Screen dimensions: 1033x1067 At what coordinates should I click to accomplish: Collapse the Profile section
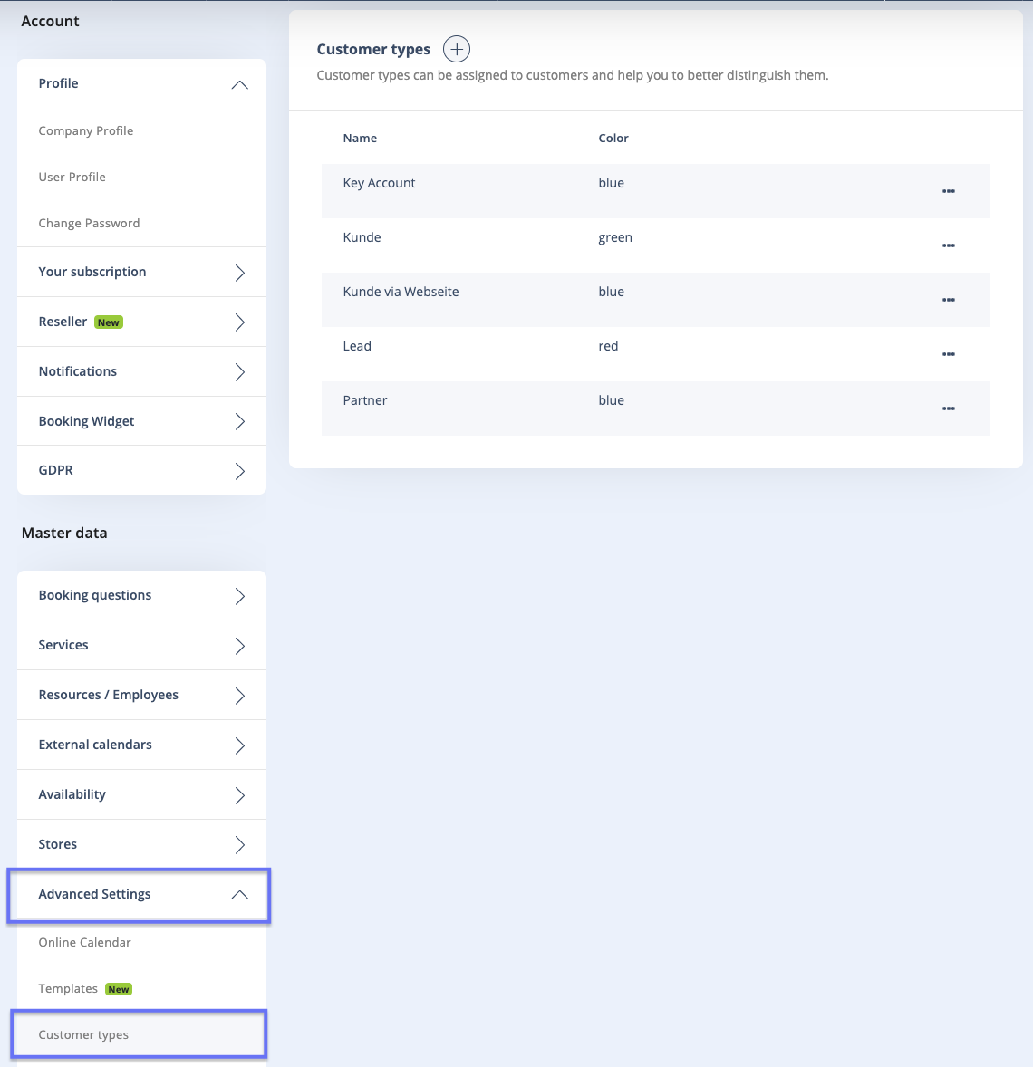[x=239, y=84]
